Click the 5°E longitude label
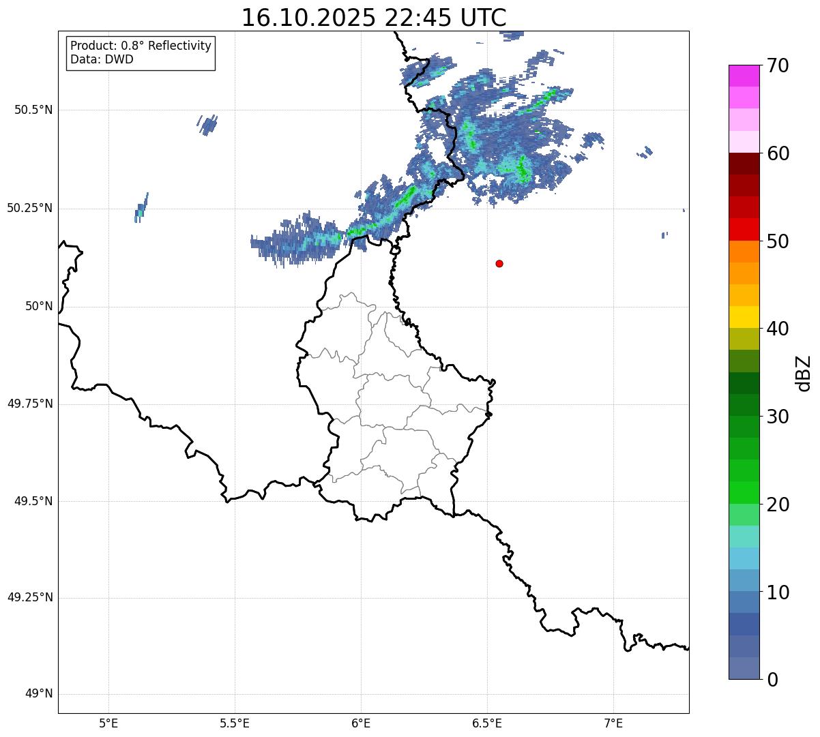 coord(108,723)
